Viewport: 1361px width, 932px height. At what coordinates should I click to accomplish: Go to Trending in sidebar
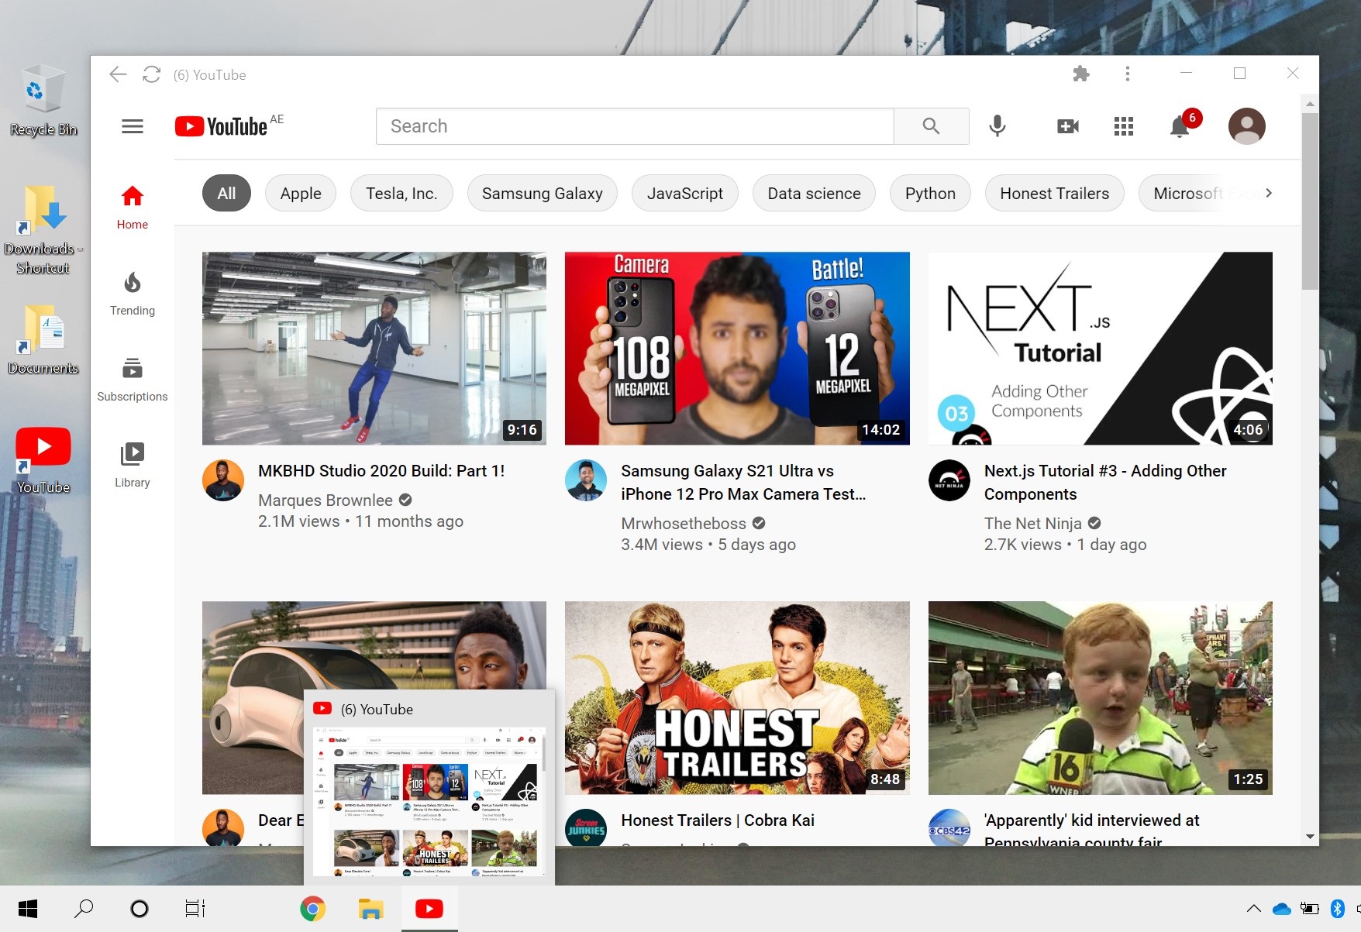133,294
